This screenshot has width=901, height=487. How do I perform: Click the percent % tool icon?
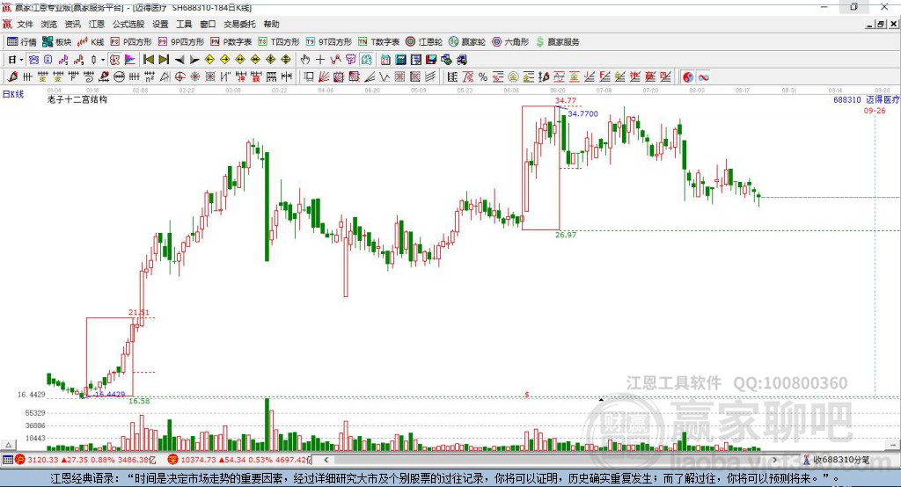click(483, 76)
